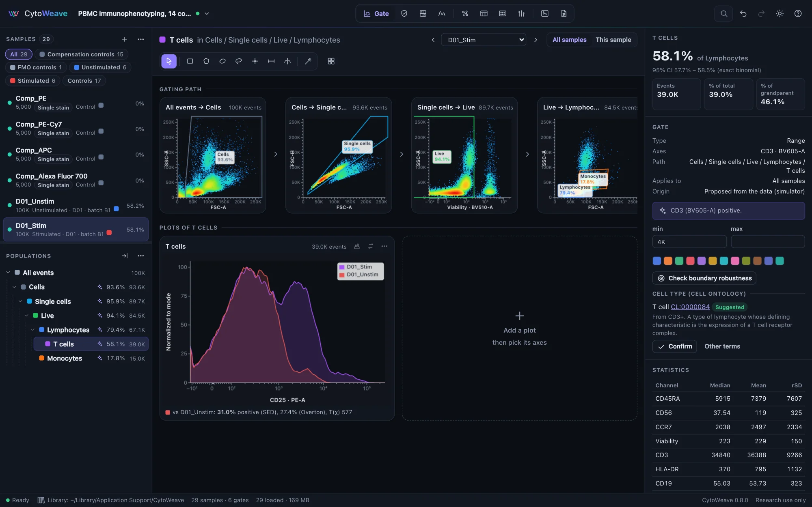This screenshot has height=507, width=812.
Task: Open the D01_Stim sample dropdown
Action: [484, 40]
